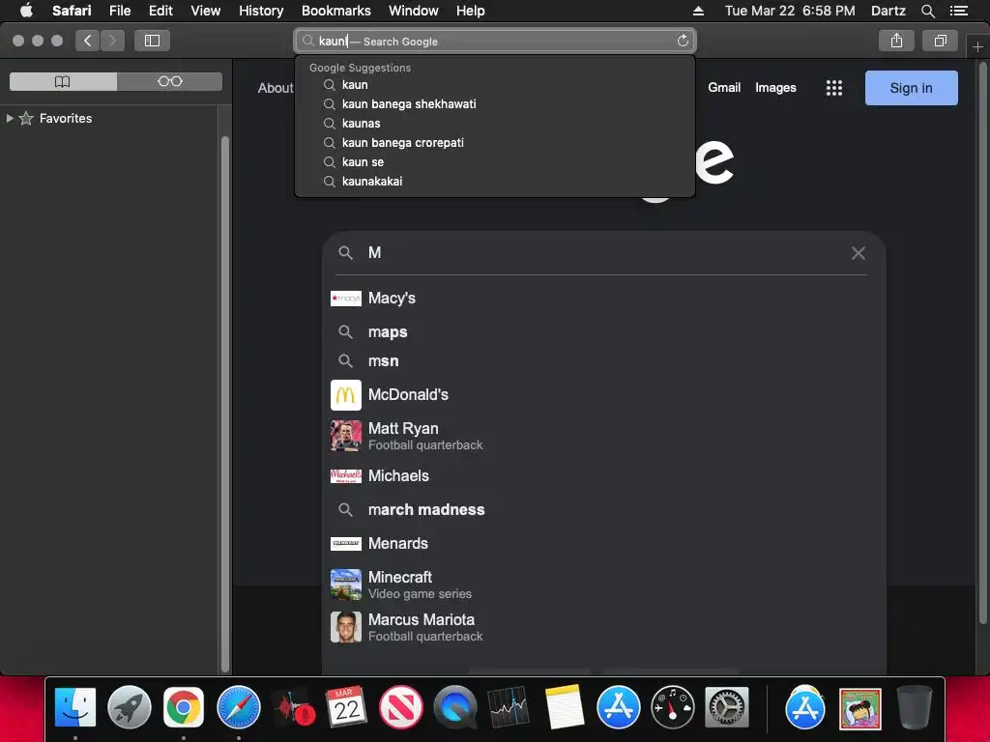
Task: Open Calendar icon in Dock
Action: pyautogui.click(x=347, y=707)
